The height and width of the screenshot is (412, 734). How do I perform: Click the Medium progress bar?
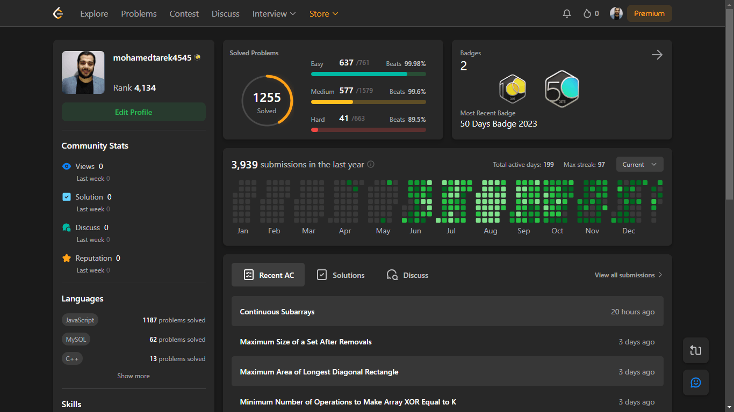coord(369,102)
